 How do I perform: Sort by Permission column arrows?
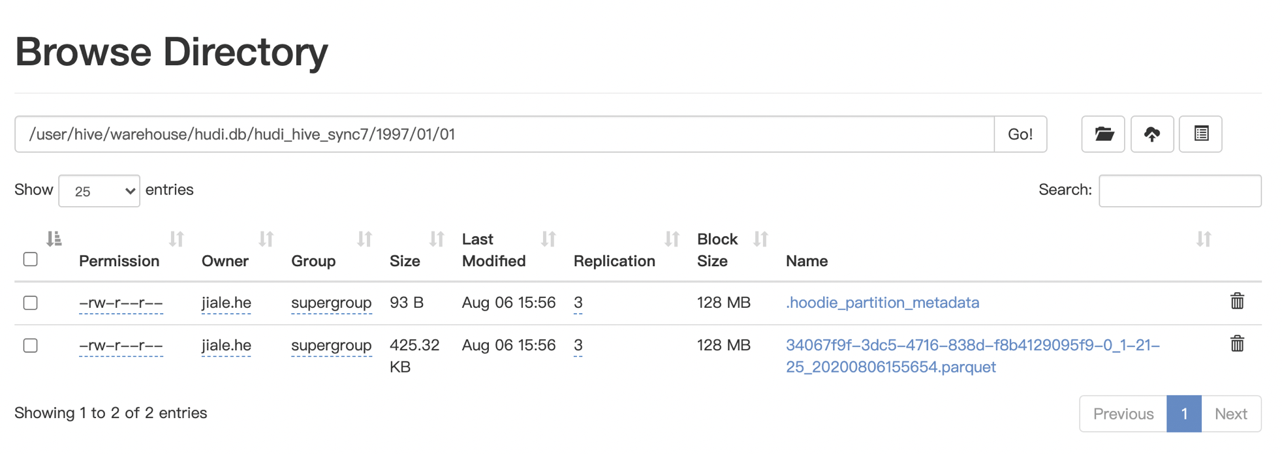tap(176, 239)
